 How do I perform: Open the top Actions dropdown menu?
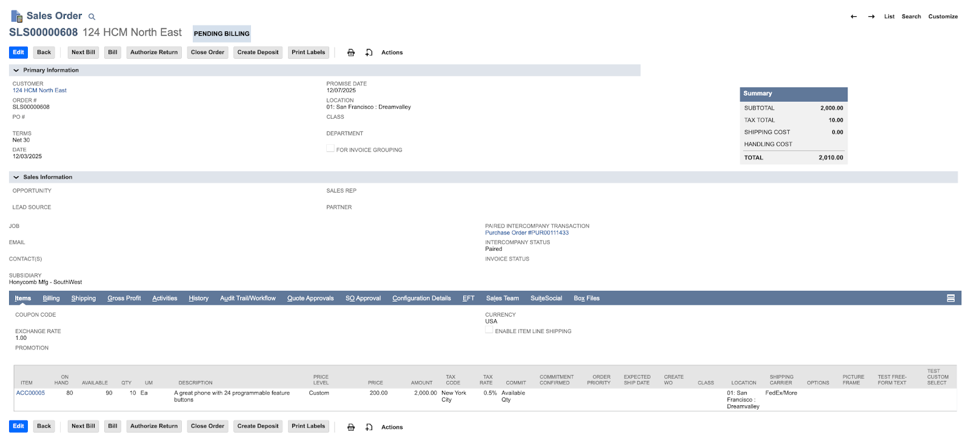pos(392,53)
